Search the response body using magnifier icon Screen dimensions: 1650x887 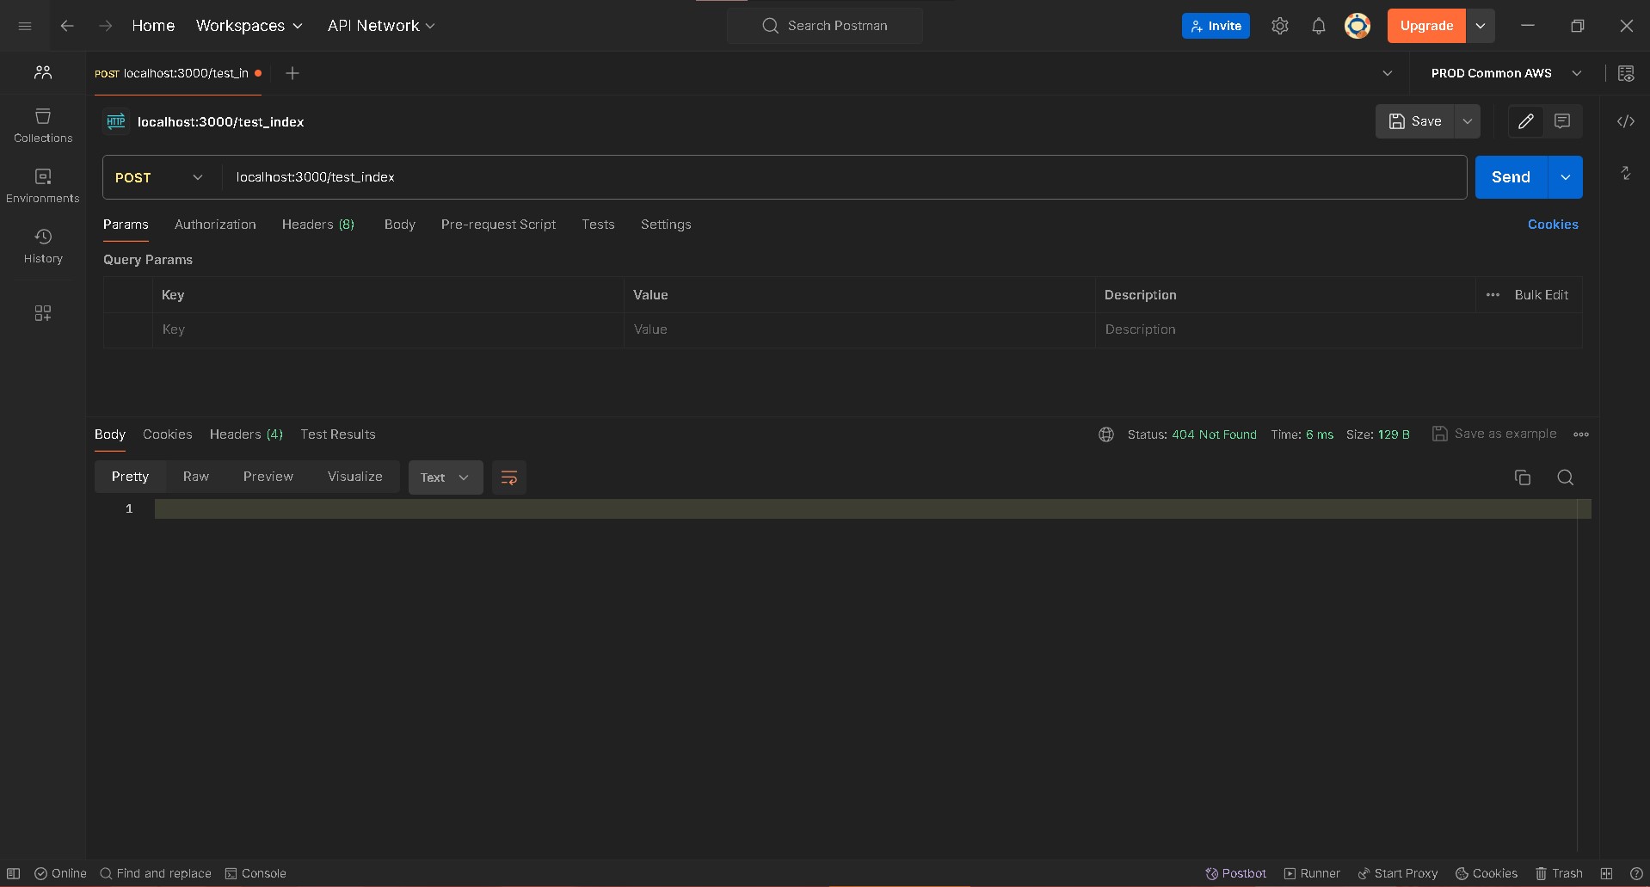[x=1565, y=477]
